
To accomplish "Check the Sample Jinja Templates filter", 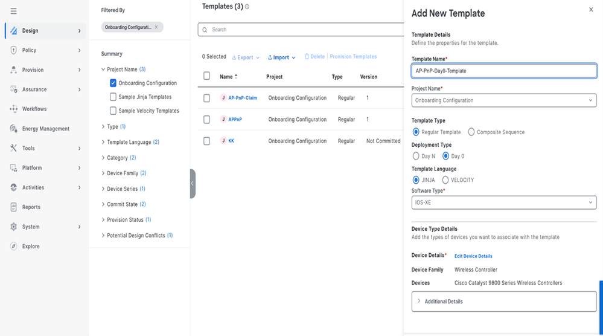I will coord(113,97).
